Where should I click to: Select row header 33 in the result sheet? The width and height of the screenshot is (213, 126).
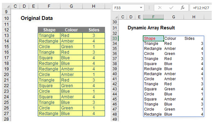[114, 39]
